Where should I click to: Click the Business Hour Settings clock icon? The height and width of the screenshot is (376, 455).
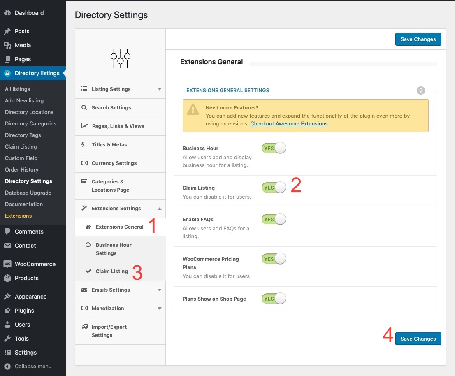pos(88,245)
